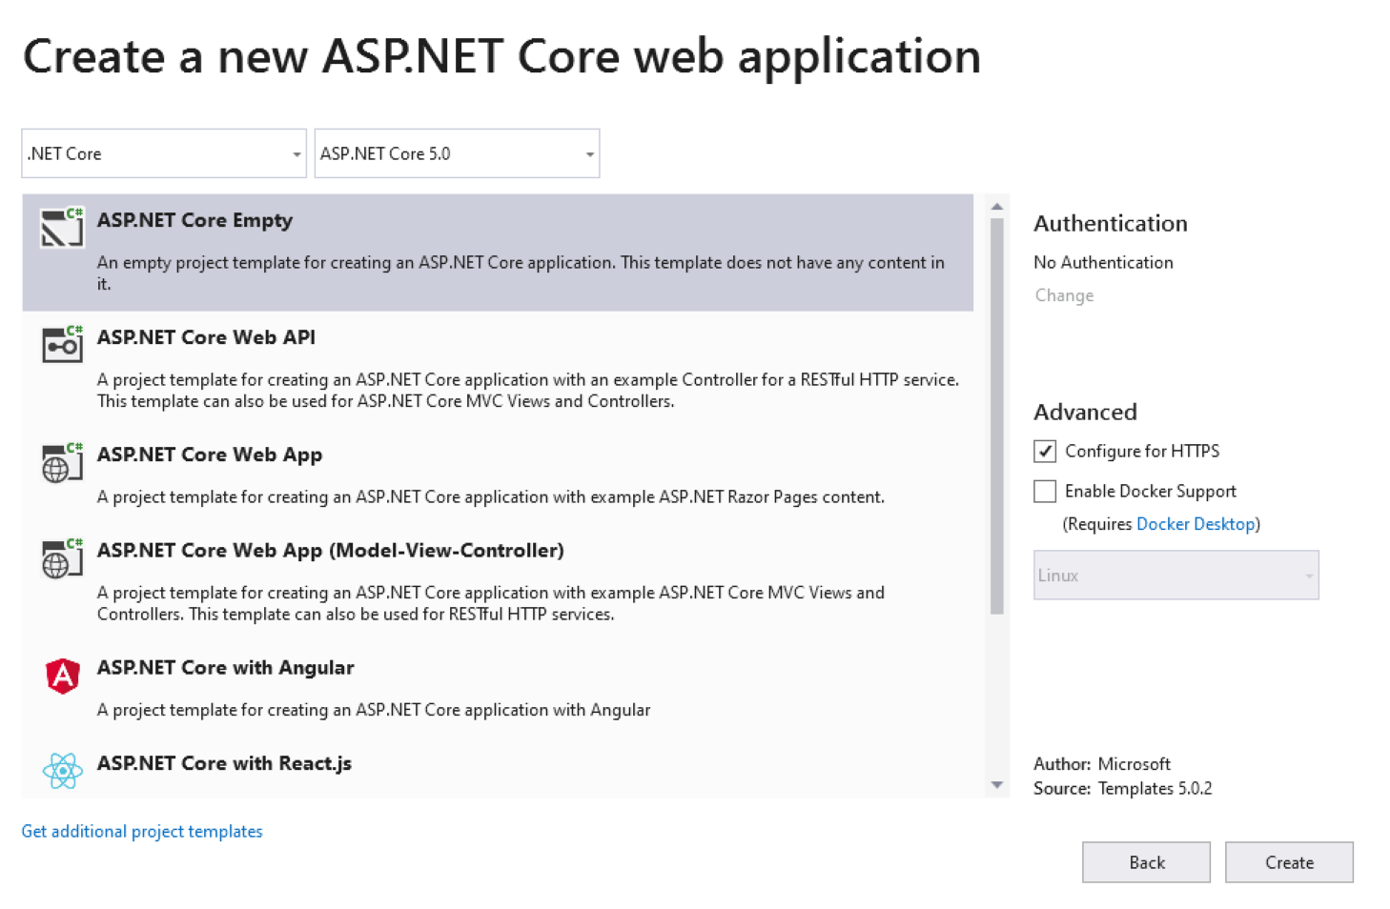Viewport: 1390px width, 909px height.
Task: Select the ASP.NET Core Web App template
Action: [x=498, y=476]
